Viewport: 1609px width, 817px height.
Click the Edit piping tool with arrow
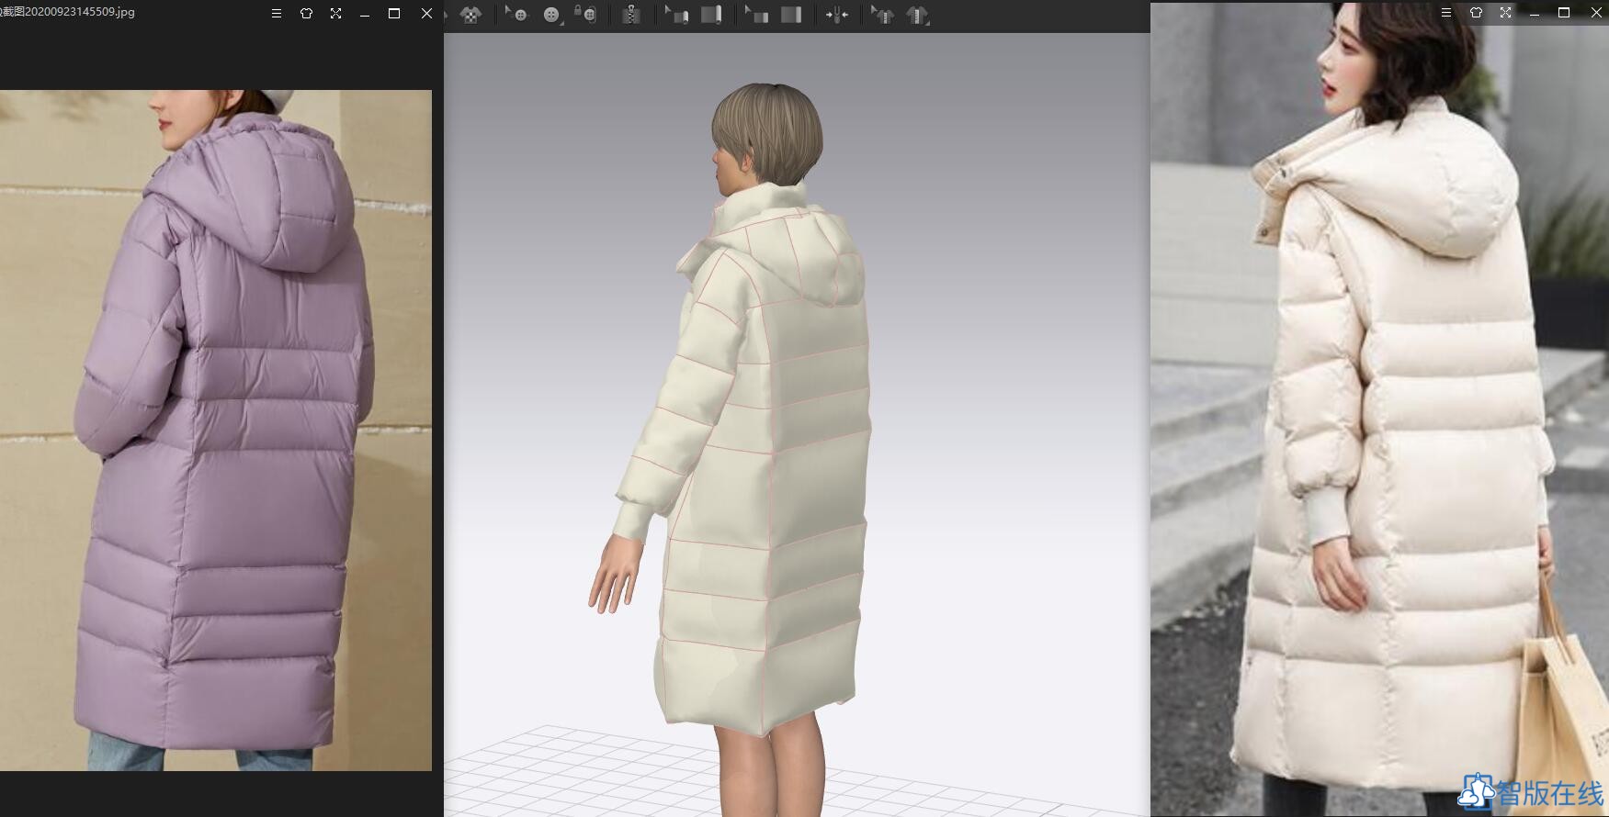coord(757,15)
